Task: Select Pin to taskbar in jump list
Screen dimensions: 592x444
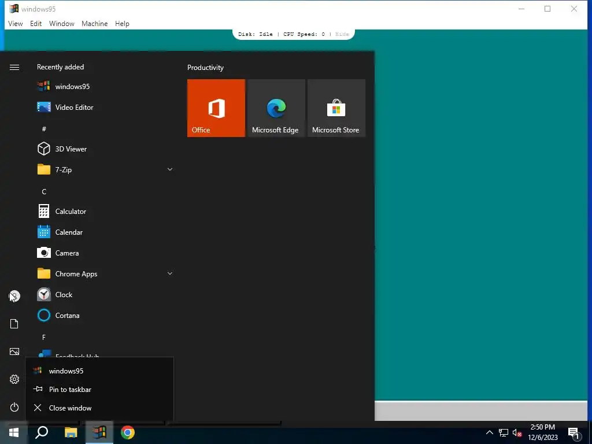Action: [99, 389]
